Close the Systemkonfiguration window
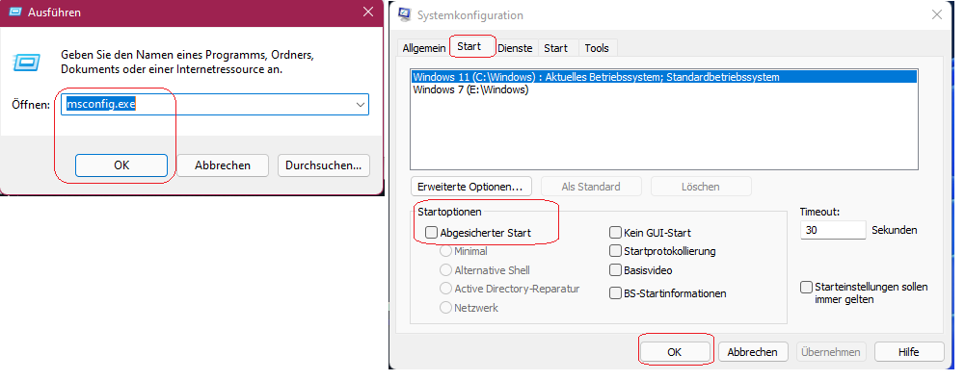The height and width of the screenshot is (380, 965). tap(937, 14)
